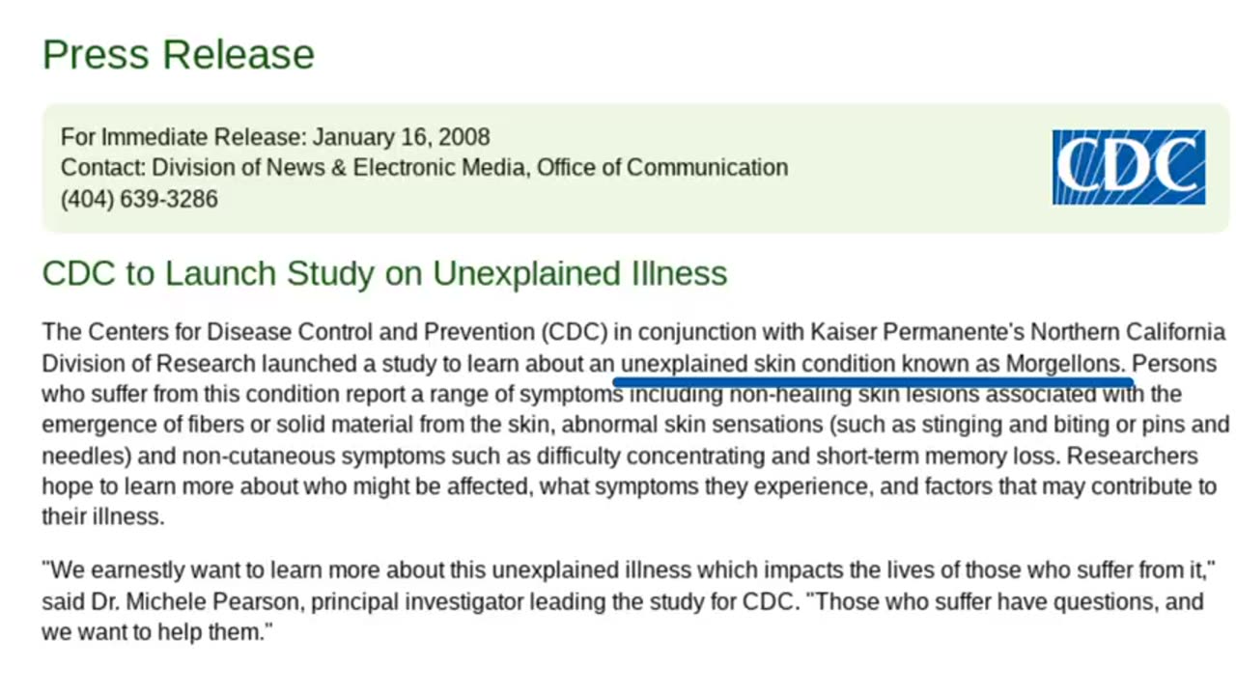Click the CDC logo

[1129, 167]
